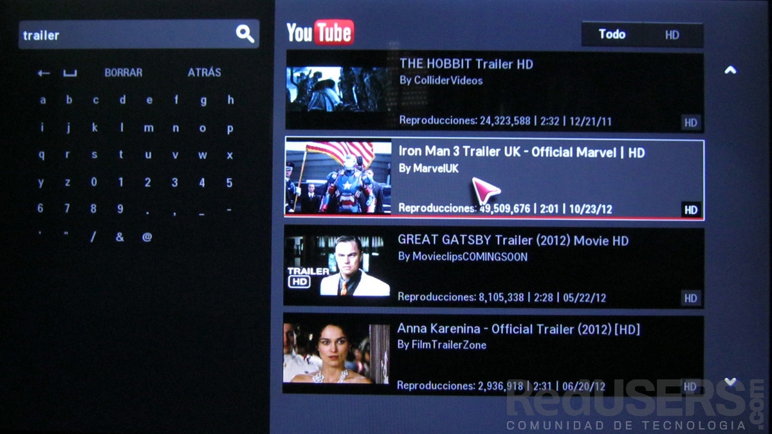772x434 pixels.
Task: Select 'Iron Man 3 Trailer UK - Official Marvel' title
Action: (x=522, y=152)
